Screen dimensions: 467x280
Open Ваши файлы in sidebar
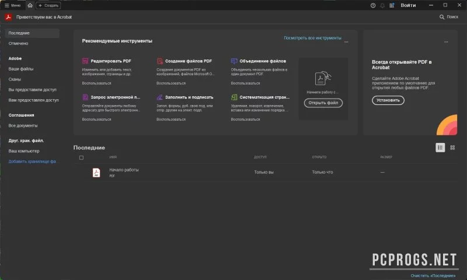point(21,69)
